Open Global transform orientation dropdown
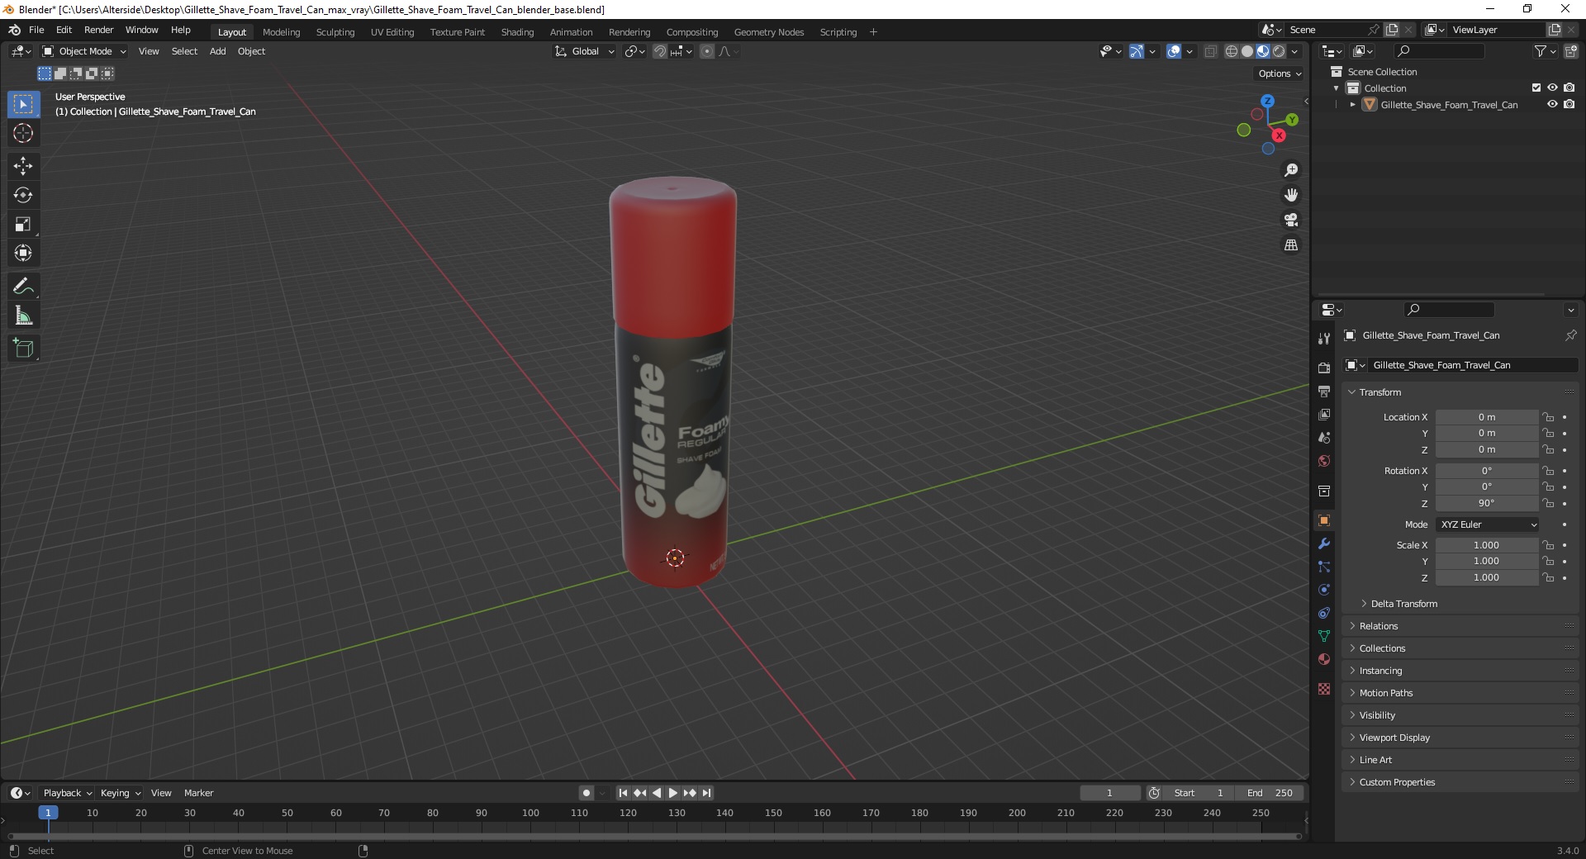This screenshot has height=859, width=1586. point(585,51)
